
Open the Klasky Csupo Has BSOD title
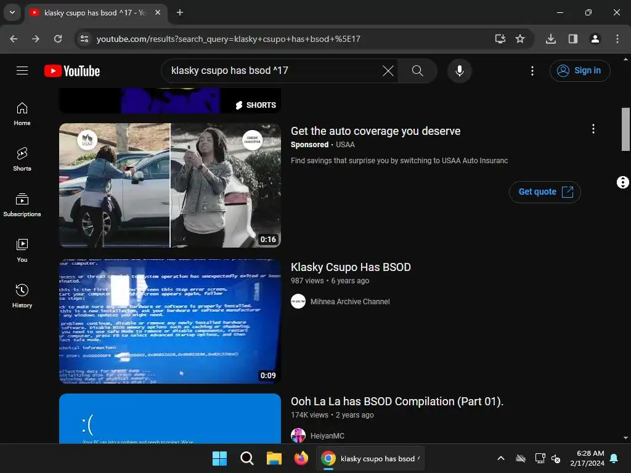[351, 267]
